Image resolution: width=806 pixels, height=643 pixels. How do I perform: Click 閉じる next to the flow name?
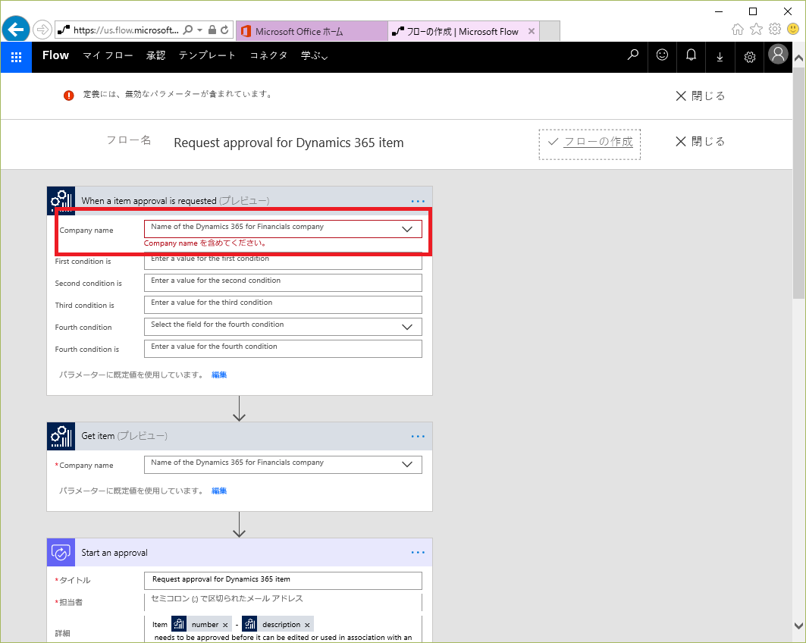tap(700, 141)
